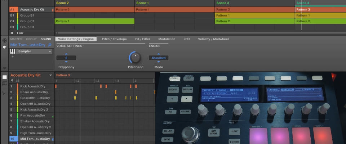346x144 pixels.
Task: Increase Polyphony with the up arrow
Action: (66, 54)
